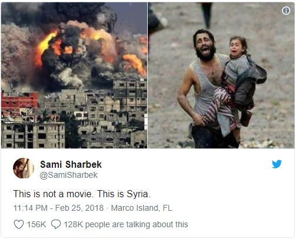Screen dimensions: 295x239
Task: Click the reply speech bubble icon
Action: (56, 224)
